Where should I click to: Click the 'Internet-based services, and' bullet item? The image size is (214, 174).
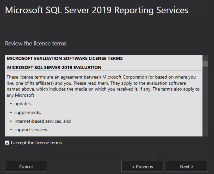(x=42, y=121)
